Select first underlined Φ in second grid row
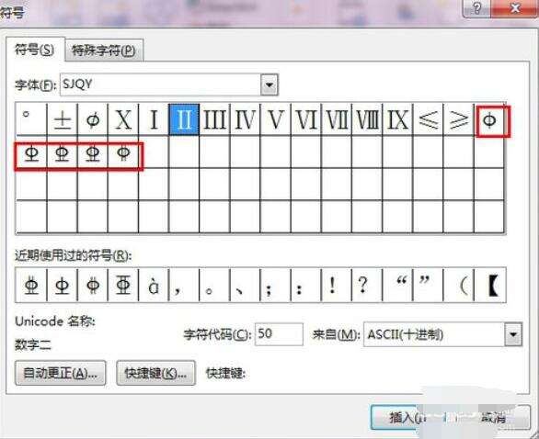 [31, 153]
